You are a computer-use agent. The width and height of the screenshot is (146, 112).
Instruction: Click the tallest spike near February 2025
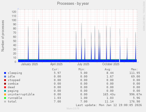[x=39, y=40]
